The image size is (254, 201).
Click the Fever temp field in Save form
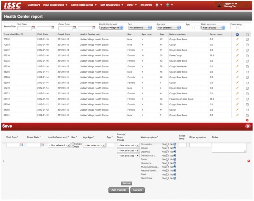183,145
